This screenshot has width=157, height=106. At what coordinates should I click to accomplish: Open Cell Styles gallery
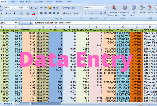click(133, 11)
